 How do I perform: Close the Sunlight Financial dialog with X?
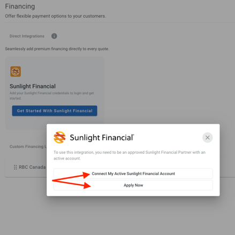pyautogui.click(x=207, y=138)
